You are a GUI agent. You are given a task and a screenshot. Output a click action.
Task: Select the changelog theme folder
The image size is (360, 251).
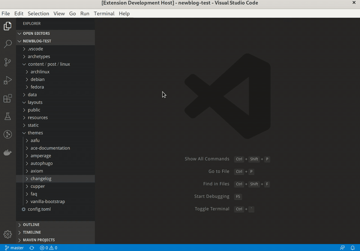(x=55, y=179)
